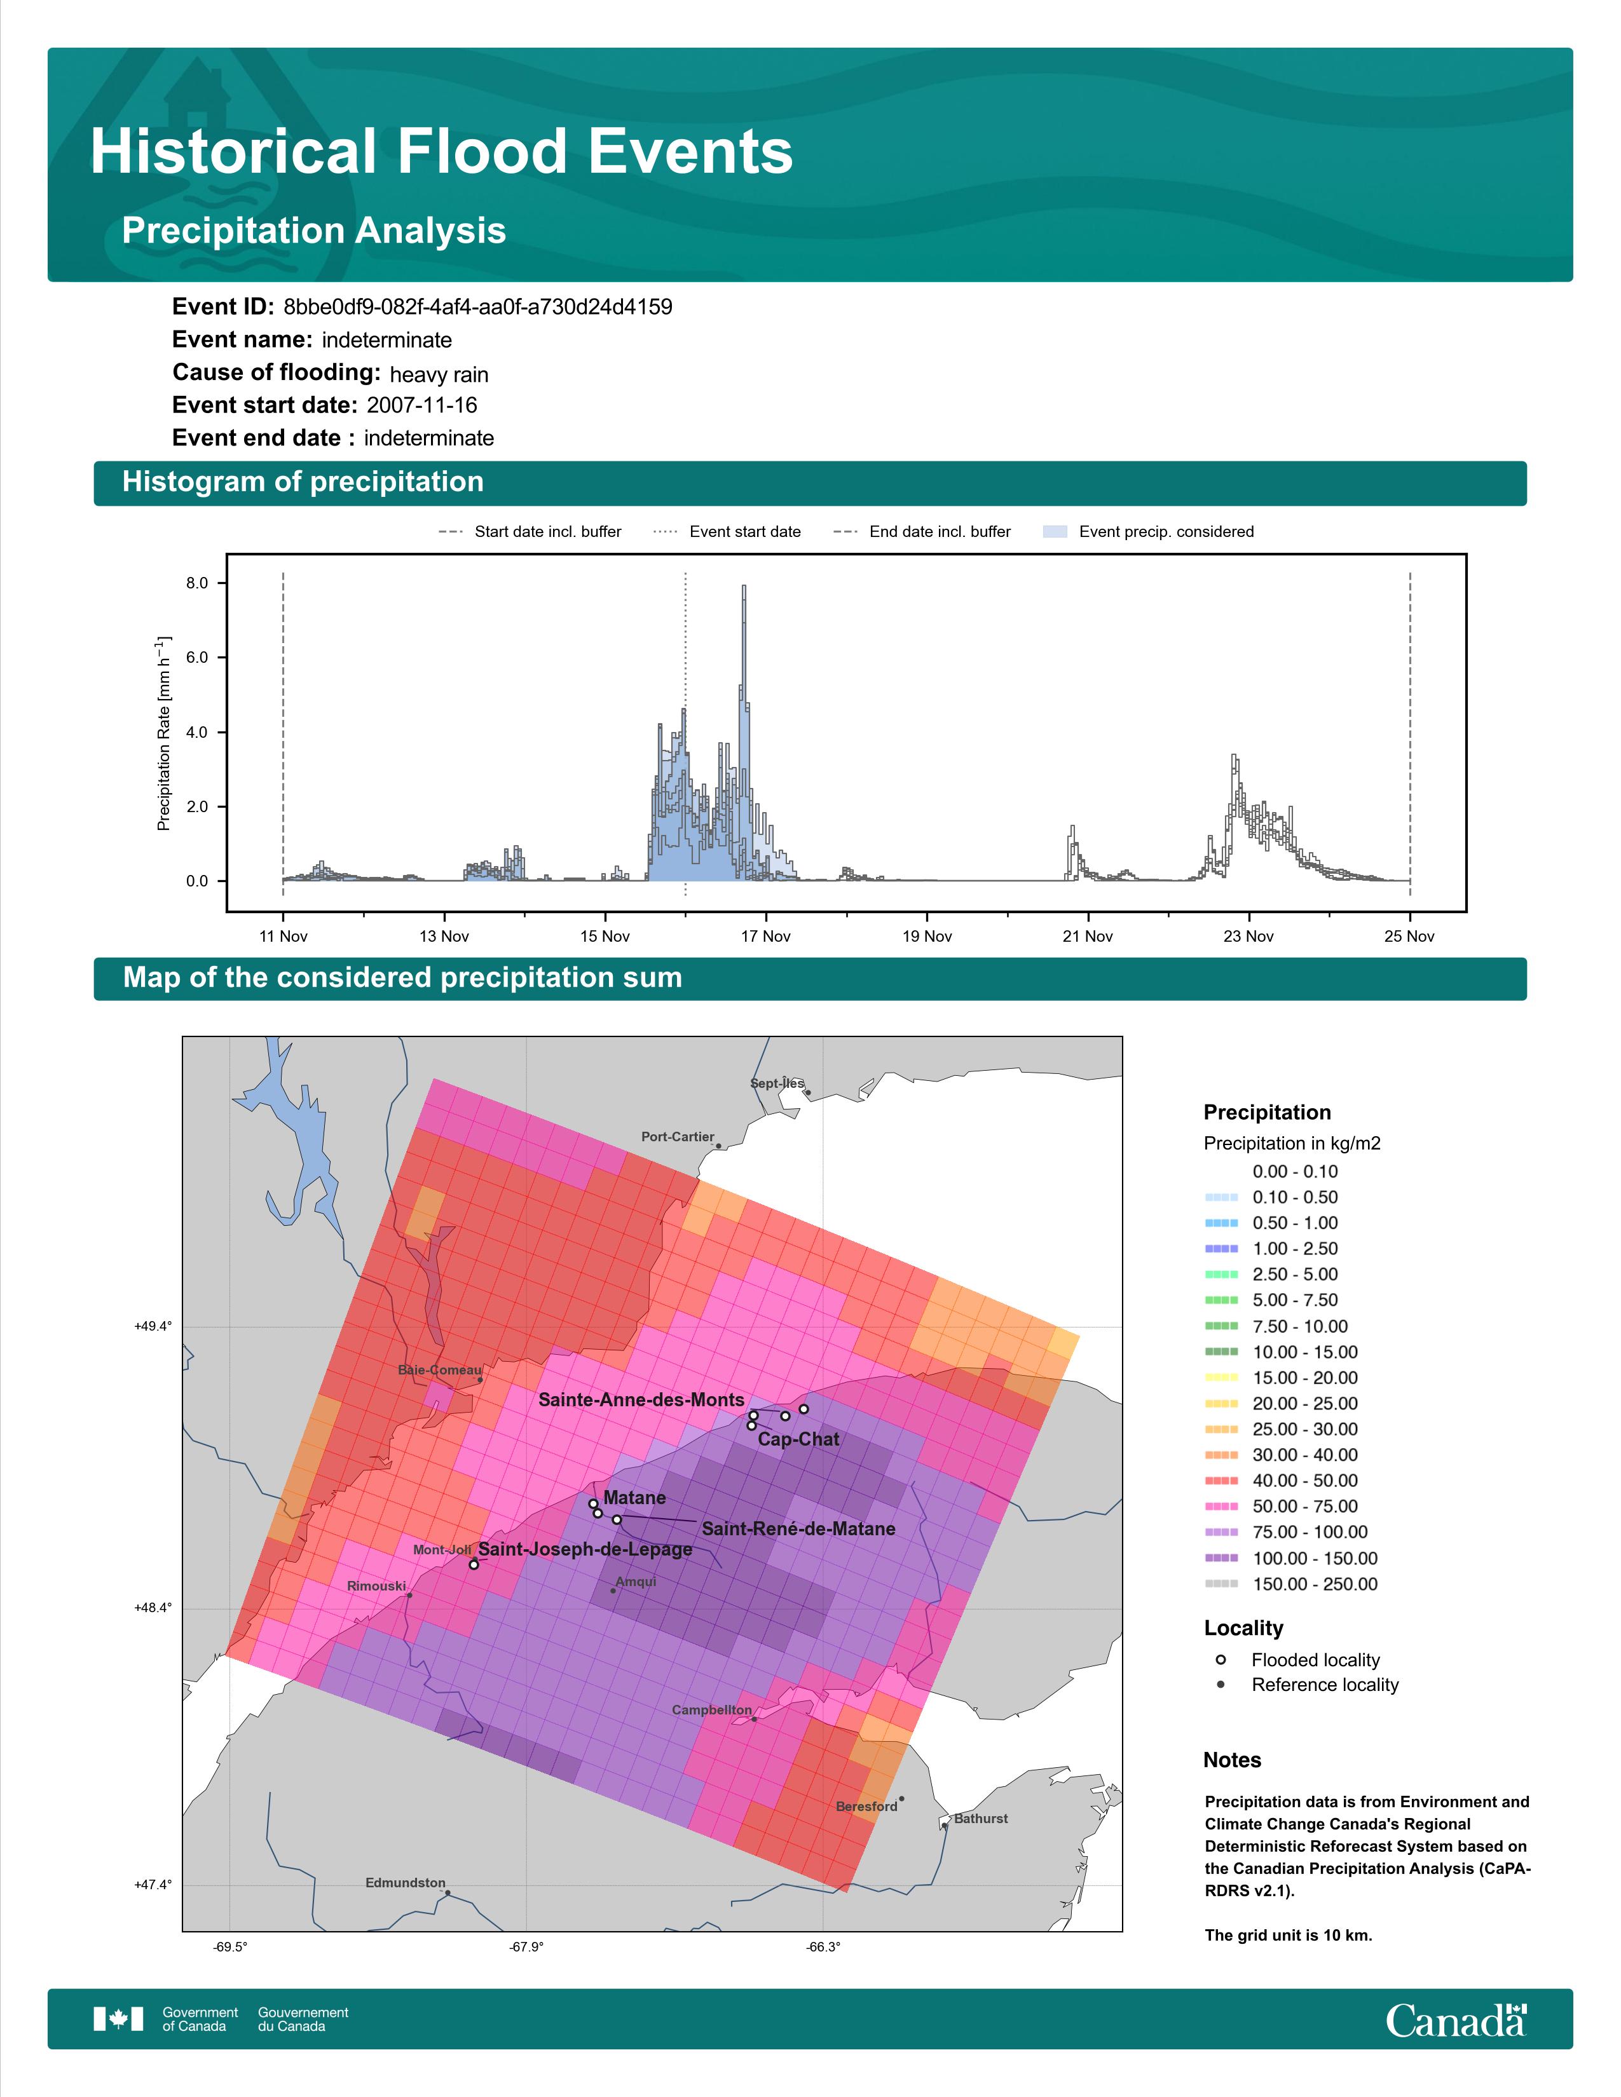1621x2097 pixels.
Task: Click the Canada wordmark logo
Action: pyautogui.click(x=1456, y=2019)
